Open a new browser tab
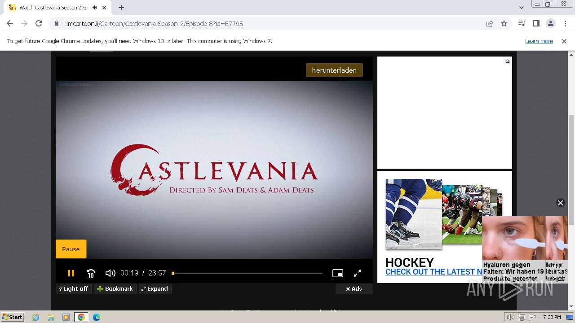The width and height of the screenshot is (575, 323). click(x=121, y=8)
